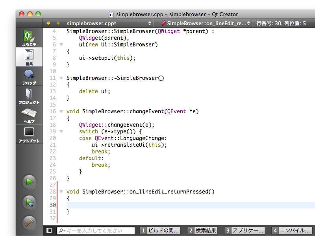Screen dimensions: 315x236
Task: Open the ようこそ (Welcome) mode
Action: click(x=29, y=38)
